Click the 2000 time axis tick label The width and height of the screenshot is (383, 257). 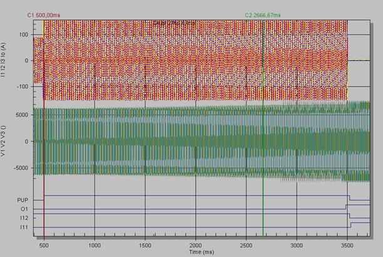(x=195, y=246)
